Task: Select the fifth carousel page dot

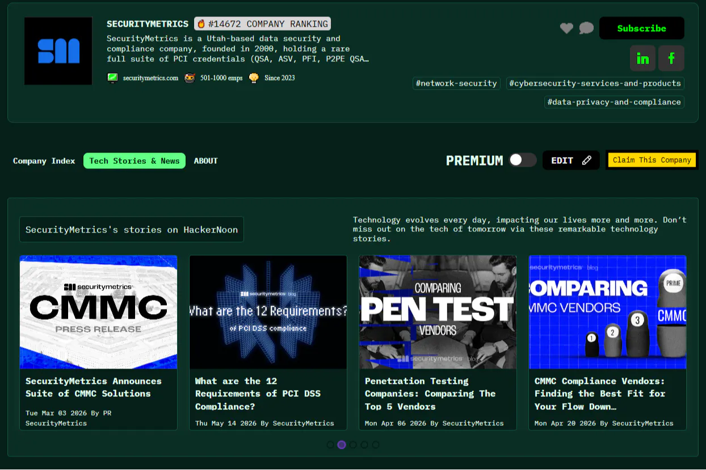Action: [x=376, y=444]
